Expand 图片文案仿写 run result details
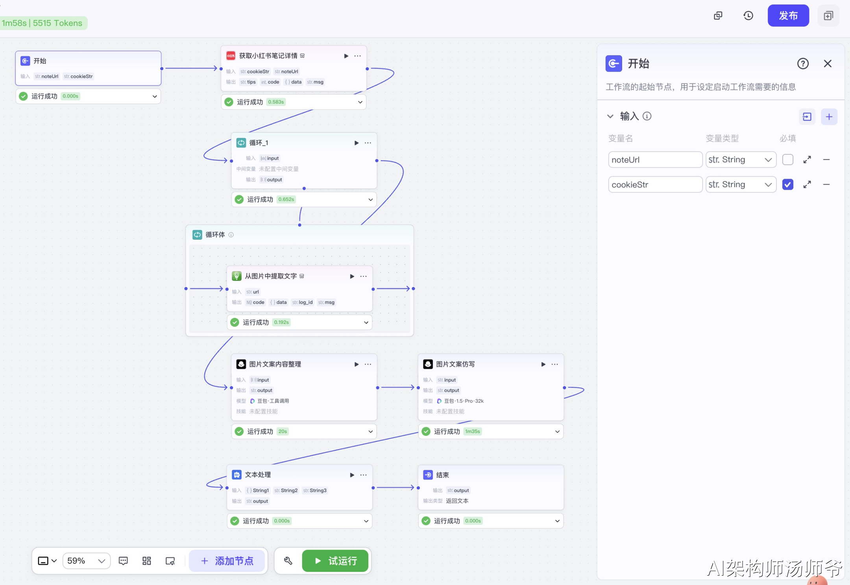Image resolution: width=850 pixels, height=585 pixels. tap(557, 431)
